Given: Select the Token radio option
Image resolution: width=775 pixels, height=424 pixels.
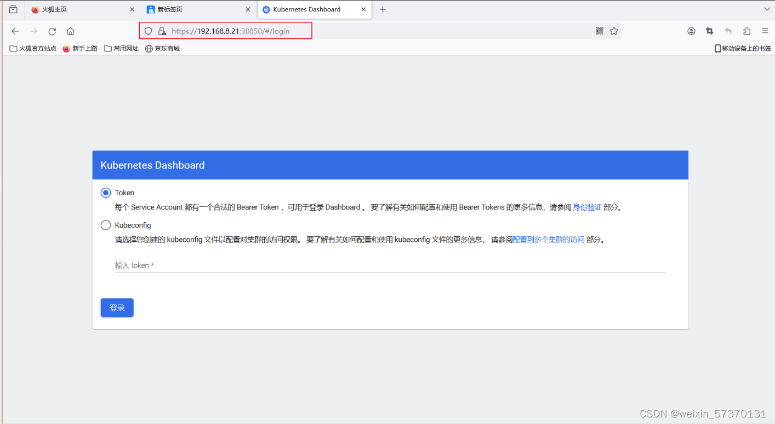Looking at the screenshot, I should pyautogui.click(x=106, y=193).
